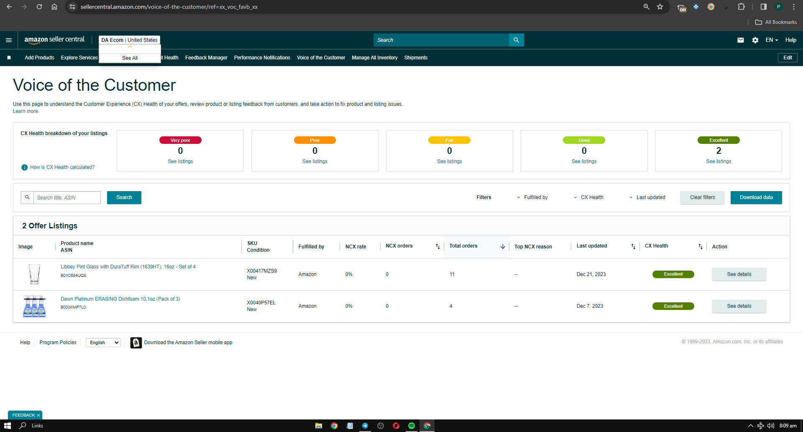The width and height of the screenshot is (803, 432).
Task: Open Chrome three-dot menu
Action: pos(794,7)
